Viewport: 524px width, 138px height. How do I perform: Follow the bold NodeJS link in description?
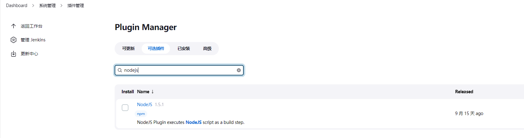194,122
